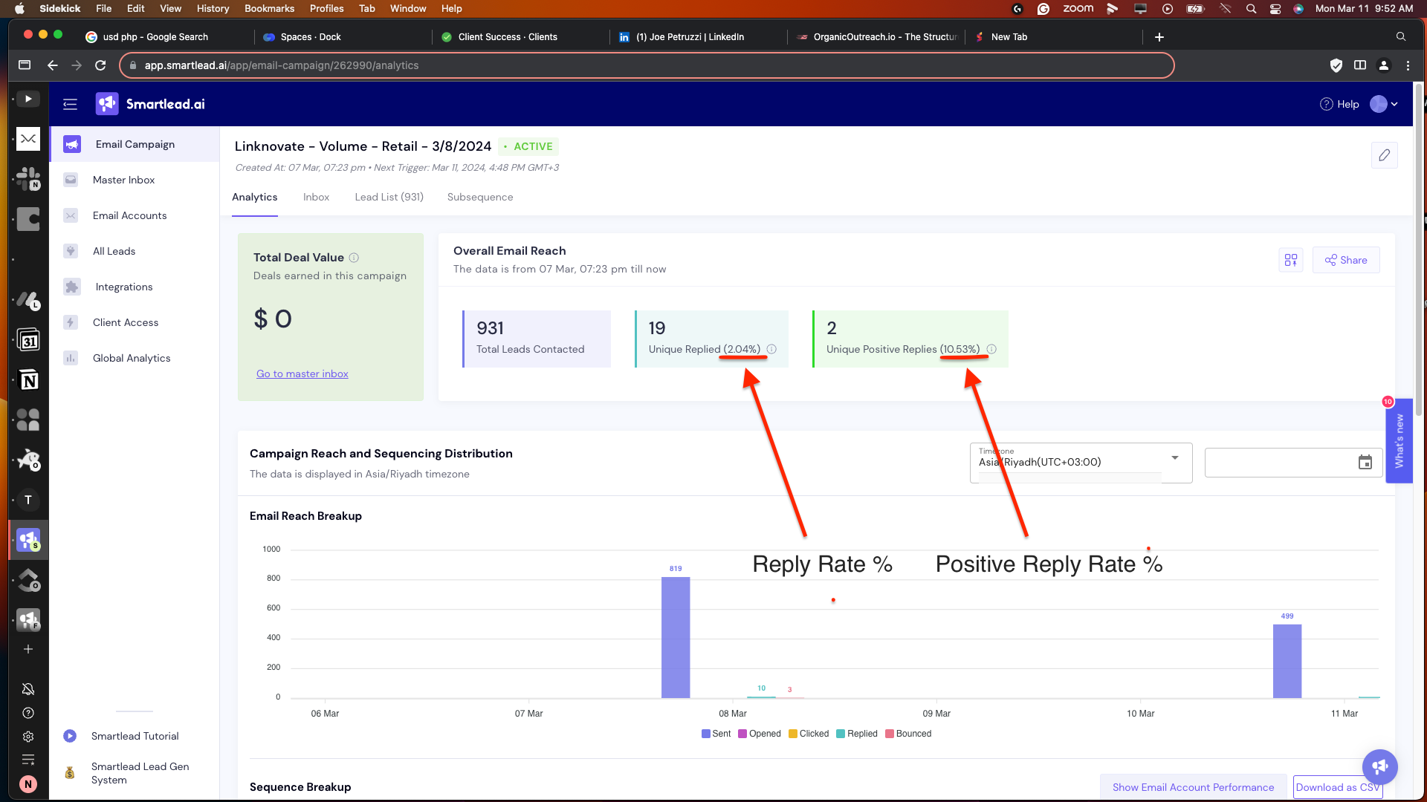
Task: Expand the user profile avatar dropdown
Action: 1384,104
